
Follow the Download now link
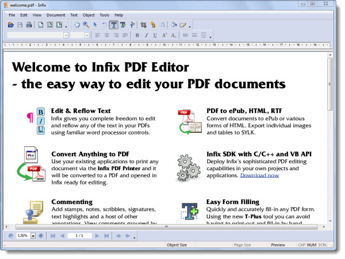(x=260, y=175)
